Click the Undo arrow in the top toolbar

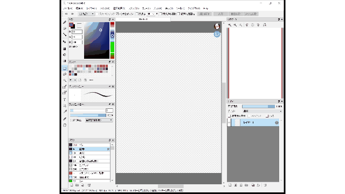(66, 14)
